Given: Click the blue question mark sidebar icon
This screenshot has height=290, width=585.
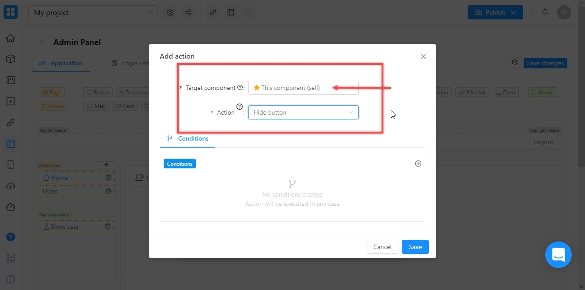Looking at the screenshot, I should 11,237.
